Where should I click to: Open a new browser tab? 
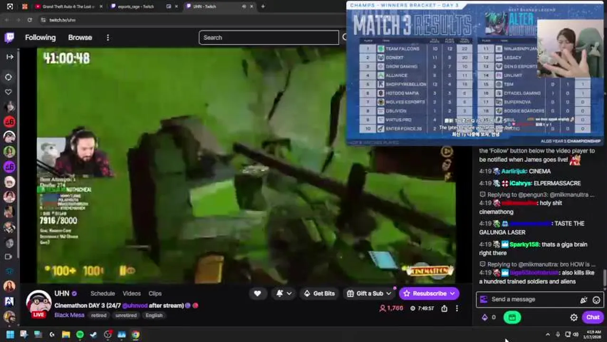tap(263, 6)
